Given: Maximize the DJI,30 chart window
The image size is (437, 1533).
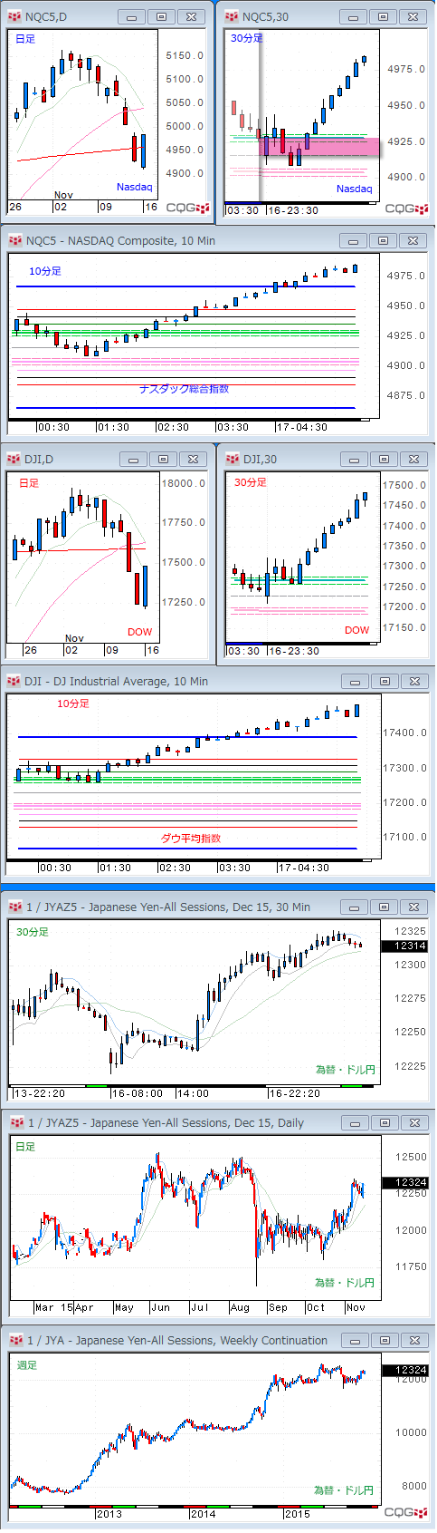Looking at the screenshot, I should pyautogui.click(x=383, y=459).
